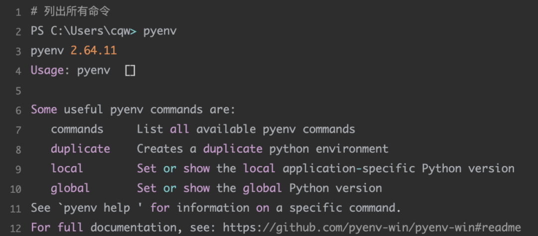Image resolution: width=538 pixels, height=236 pixels.
Task: Click the 'local' command name on line 9
Action: point(67,168)
